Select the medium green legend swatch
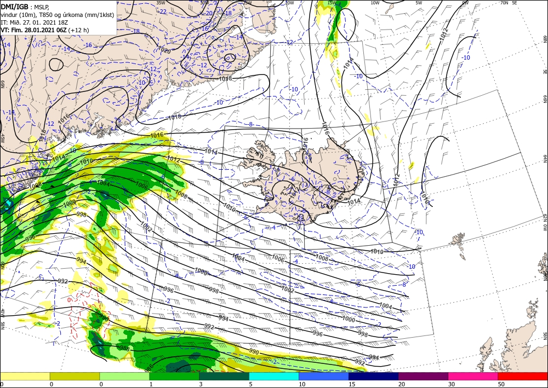Screen dimensions: 548x388 174,376
